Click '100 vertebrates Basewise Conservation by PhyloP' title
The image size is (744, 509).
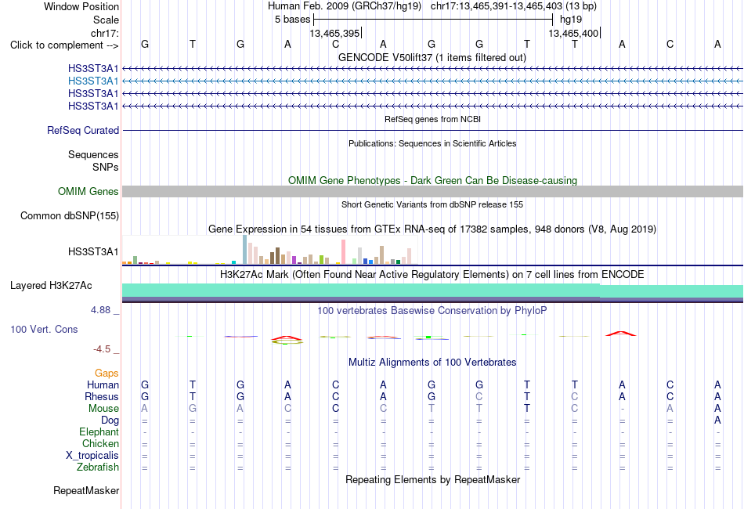(x=432, y=310)
